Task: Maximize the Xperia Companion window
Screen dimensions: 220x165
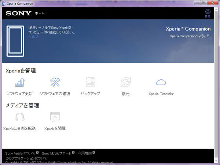Action: (204, 3)
